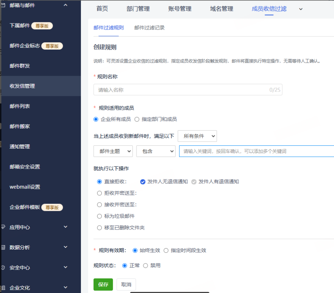Toggle 发件人无退信通知 option
Image resolution: width=334 pixels, height=293 pixels.
143,182
